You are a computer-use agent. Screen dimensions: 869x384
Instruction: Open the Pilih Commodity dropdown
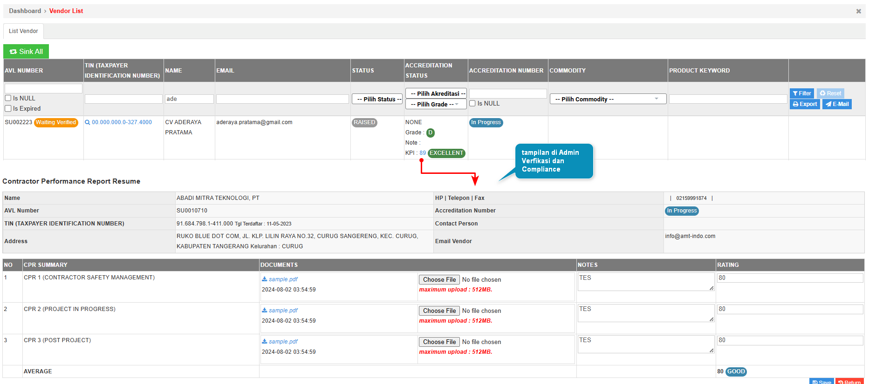point(608,99)
